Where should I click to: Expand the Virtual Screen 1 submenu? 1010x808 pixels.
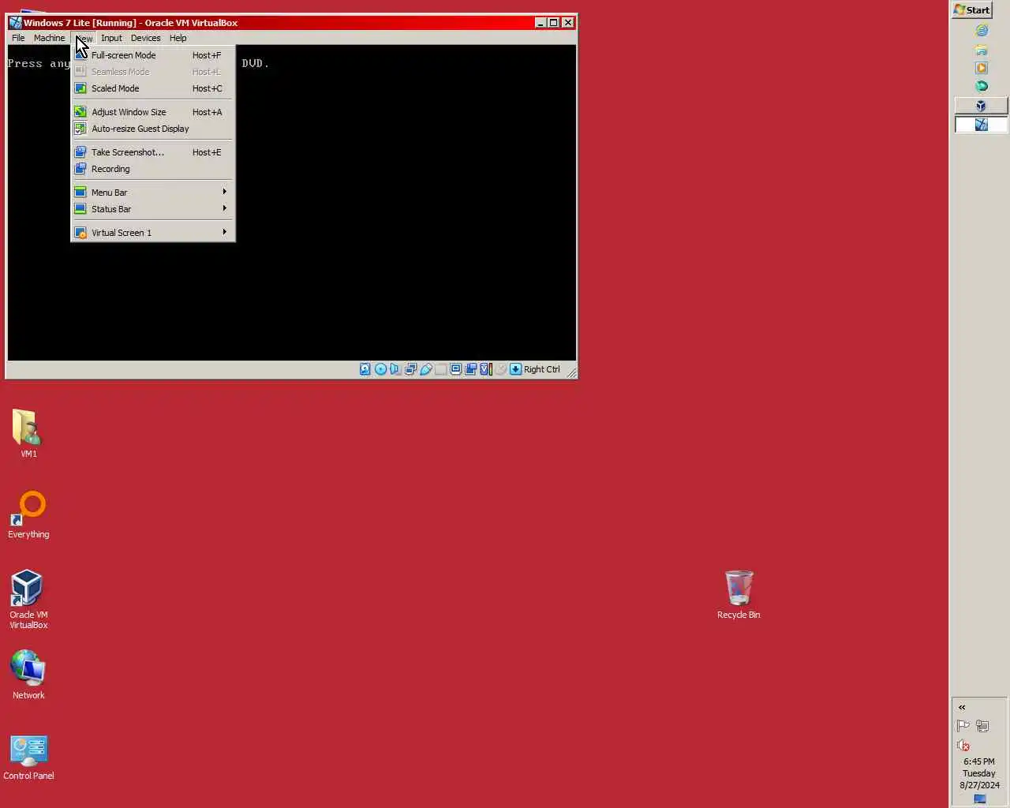pyautogui.click(x=153, y=233)
